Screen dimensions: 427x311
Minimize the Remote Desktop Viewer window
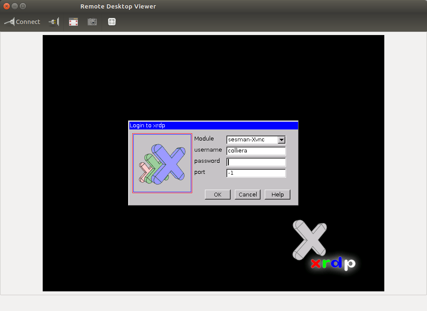click(15, 6)
